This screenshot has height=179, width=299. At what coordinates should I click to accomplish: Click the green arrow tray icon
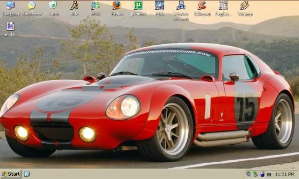[255, 174]
